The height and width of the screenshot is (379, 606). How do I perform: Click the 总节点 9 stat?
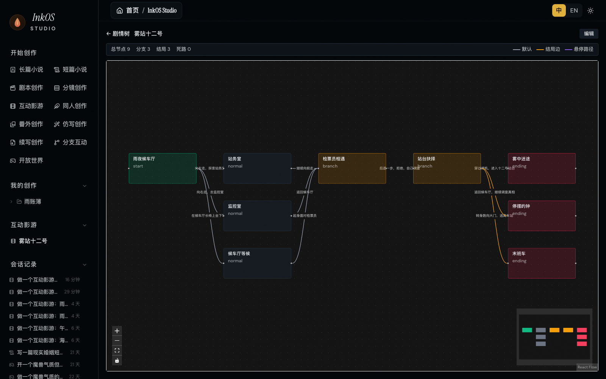tap(120, 49)
